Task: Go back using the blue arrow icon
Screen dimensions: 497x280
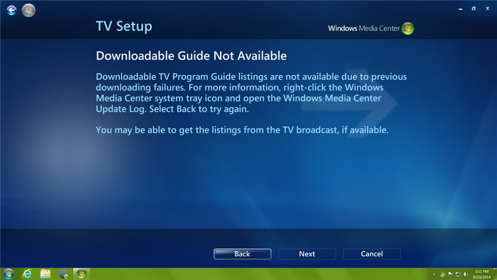Action: click(x=12, y=10)
